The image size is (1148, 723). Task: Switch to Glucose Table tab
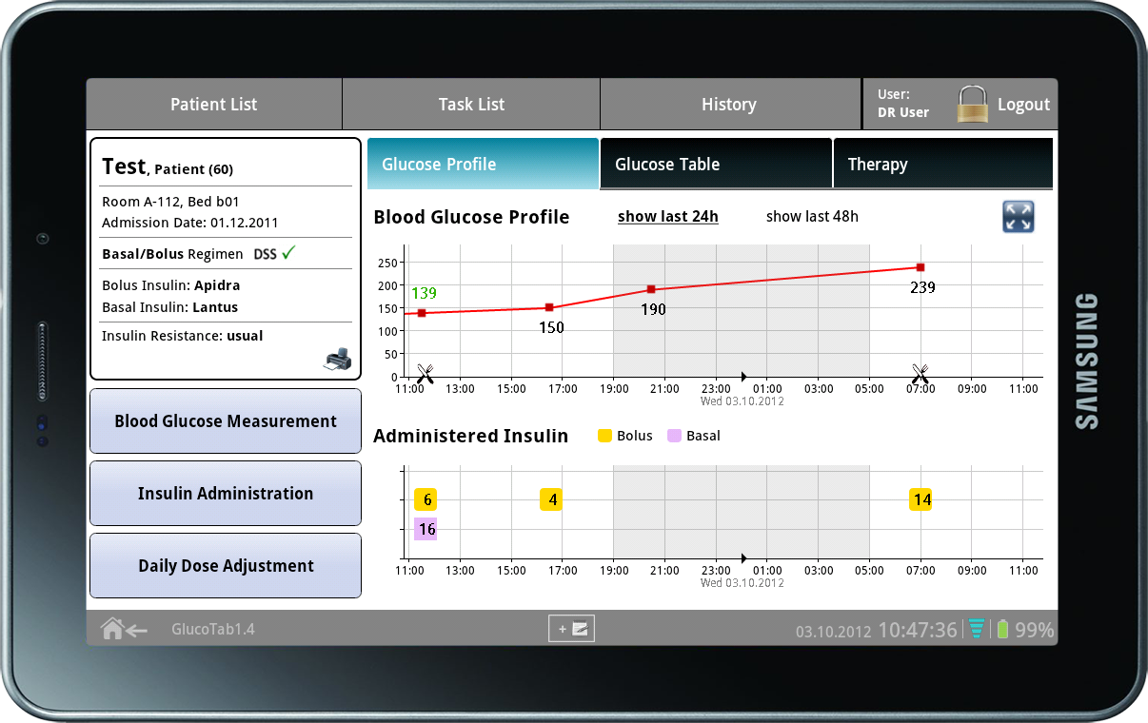point(716,164)
